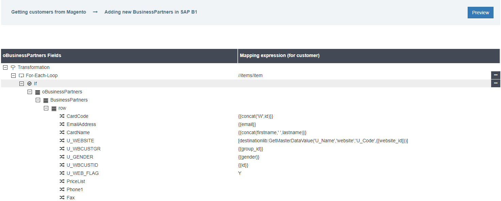Click the empty mapping cell for Phone1
The image size is (501, 201).
306,189
